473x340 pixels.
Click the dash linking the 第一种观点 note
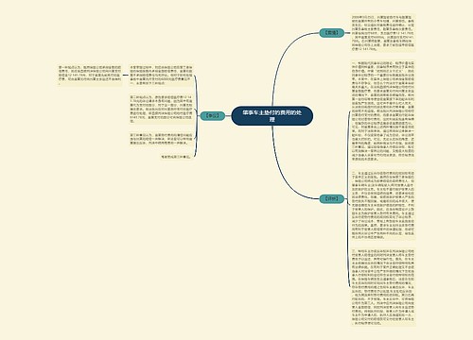(x=125, y=76)
